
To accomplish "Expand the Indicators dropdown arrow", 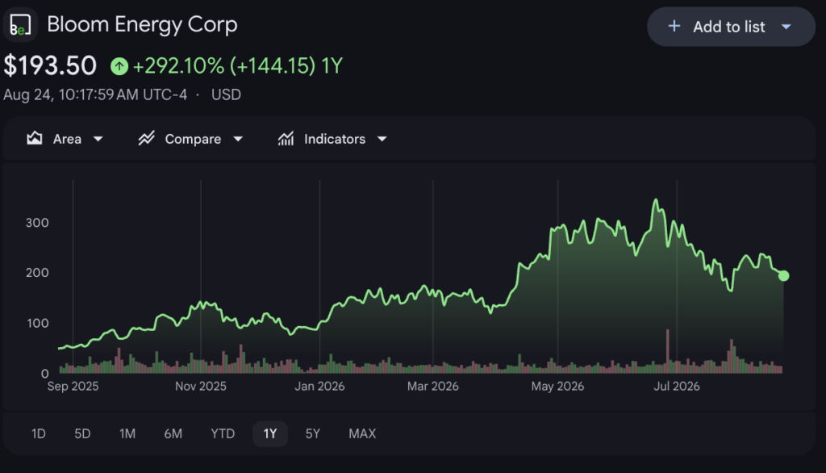I will pos(382,139).
